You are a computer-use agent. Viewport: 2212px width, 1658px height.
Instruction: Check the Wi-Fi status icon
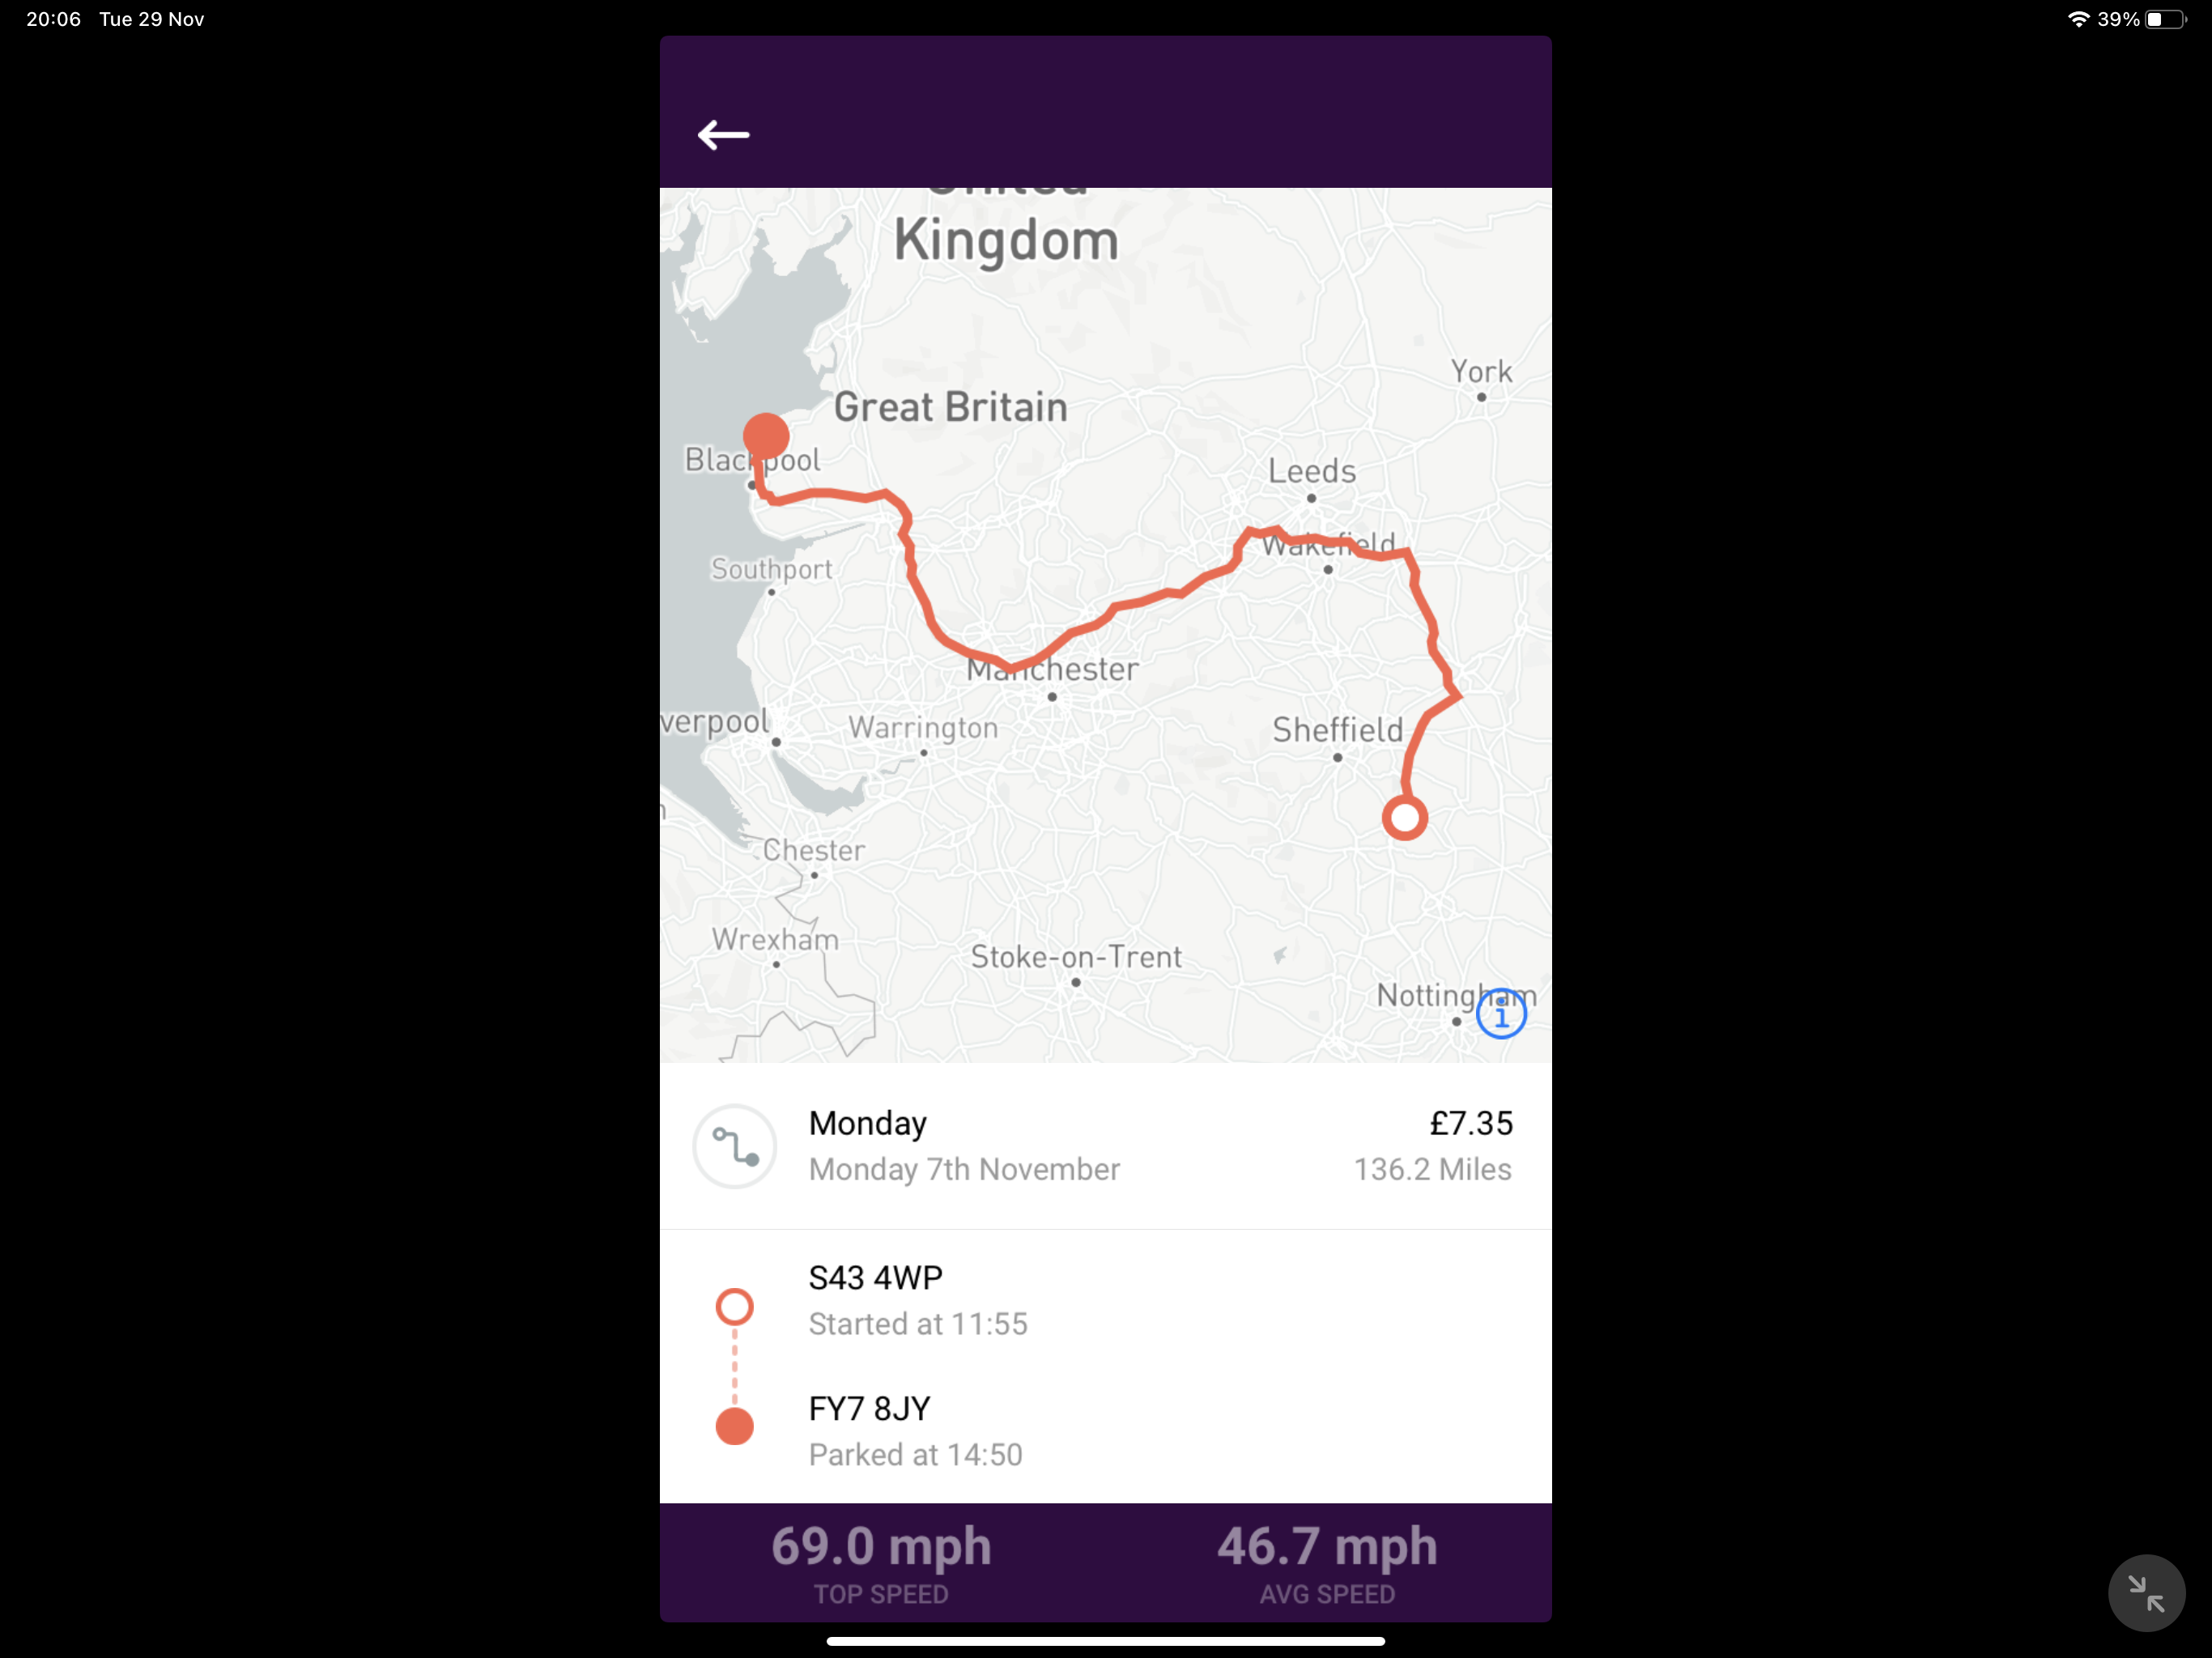click(2078, 19)
